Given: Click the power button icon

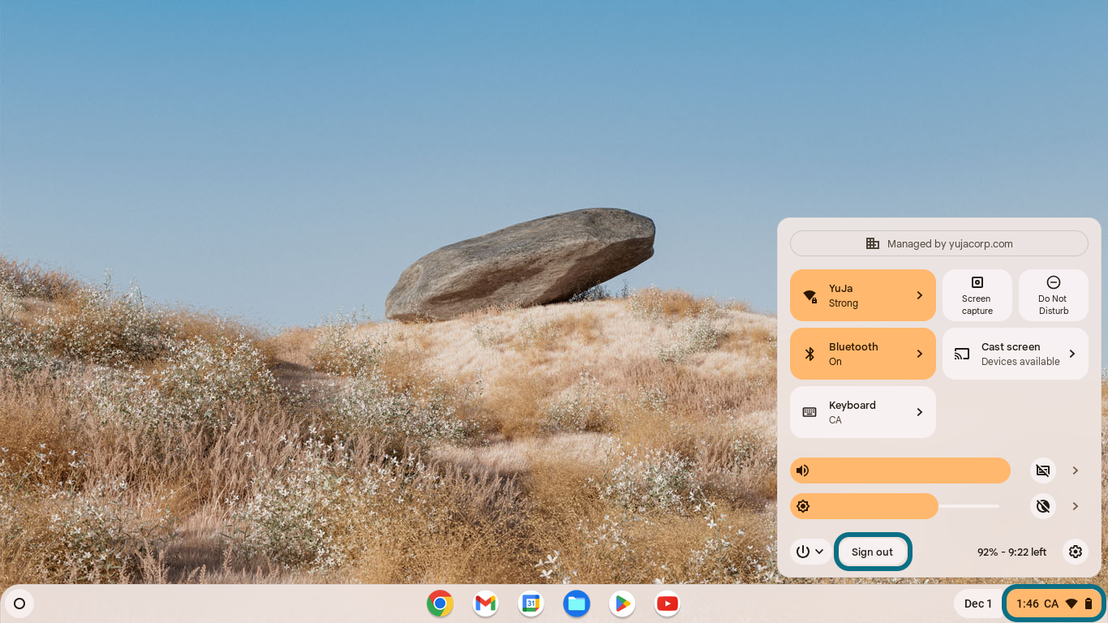Looking at the screenshot, I should point(803,552).
